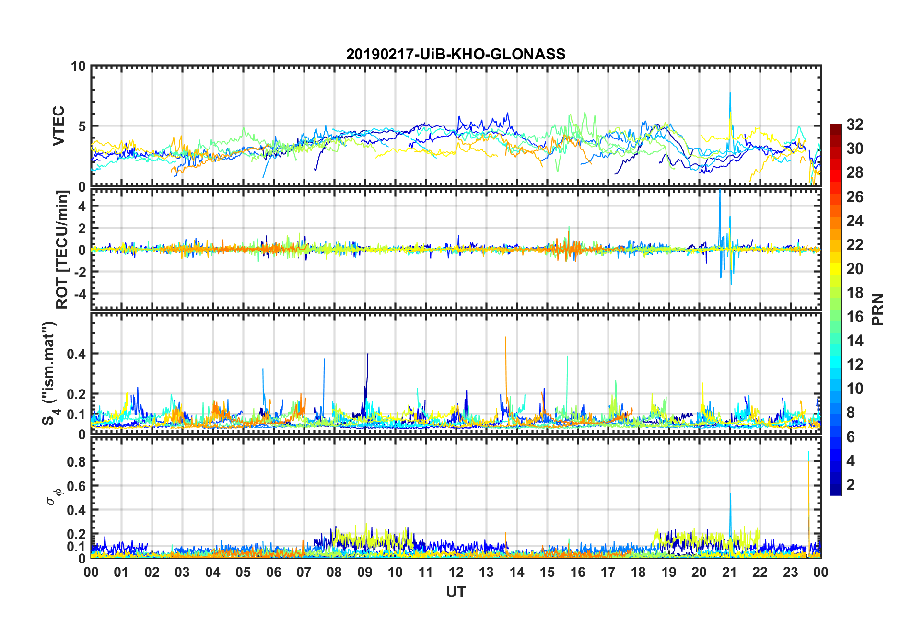Click the x-axis tick label 17

(608, 572)
